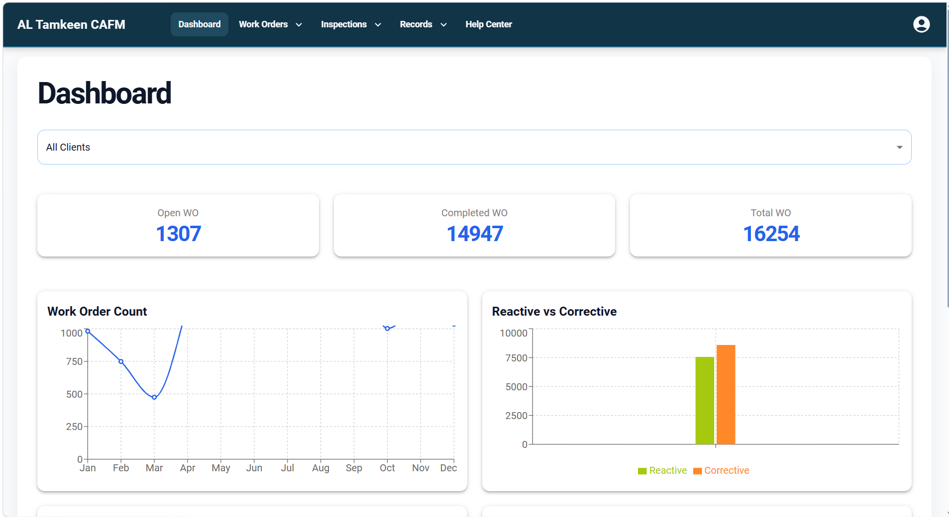949x517 pixels.
Task: Click the Total WO value 16254
Action: click(771, 234)
